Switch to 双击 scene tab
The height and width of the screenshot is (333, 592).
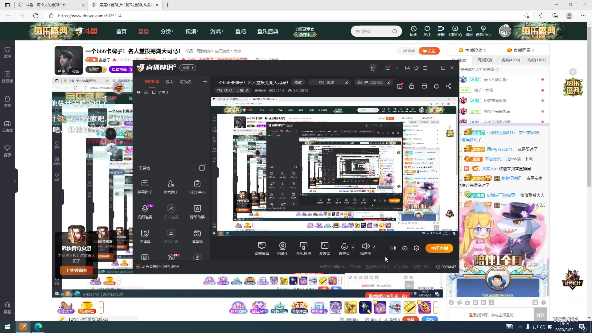coord(170,82)
